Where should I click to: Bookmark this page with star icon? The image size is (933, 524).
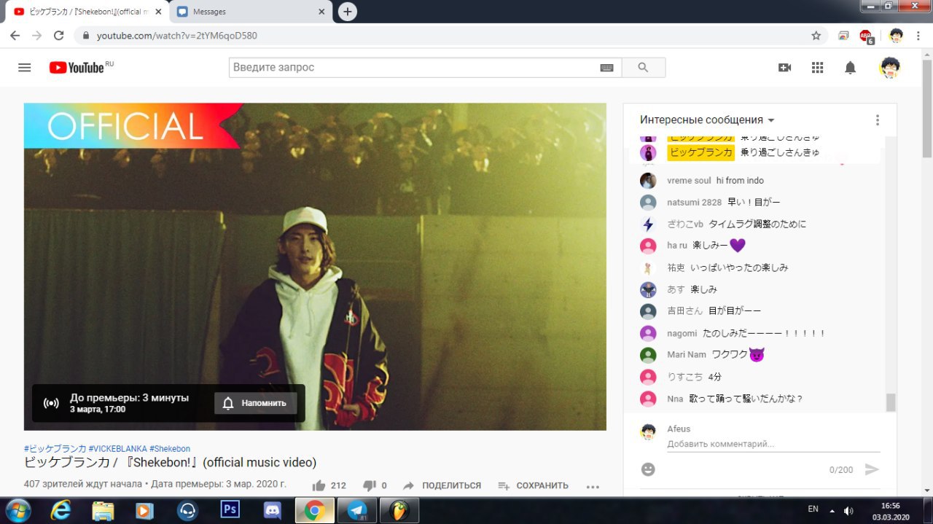[x=816, y=35]
